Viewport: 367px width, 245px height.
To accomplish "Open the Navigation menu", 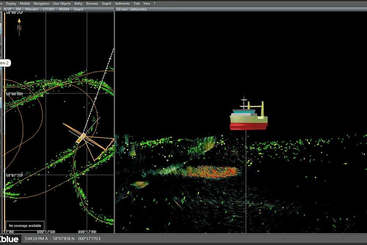I will point(41,3).
